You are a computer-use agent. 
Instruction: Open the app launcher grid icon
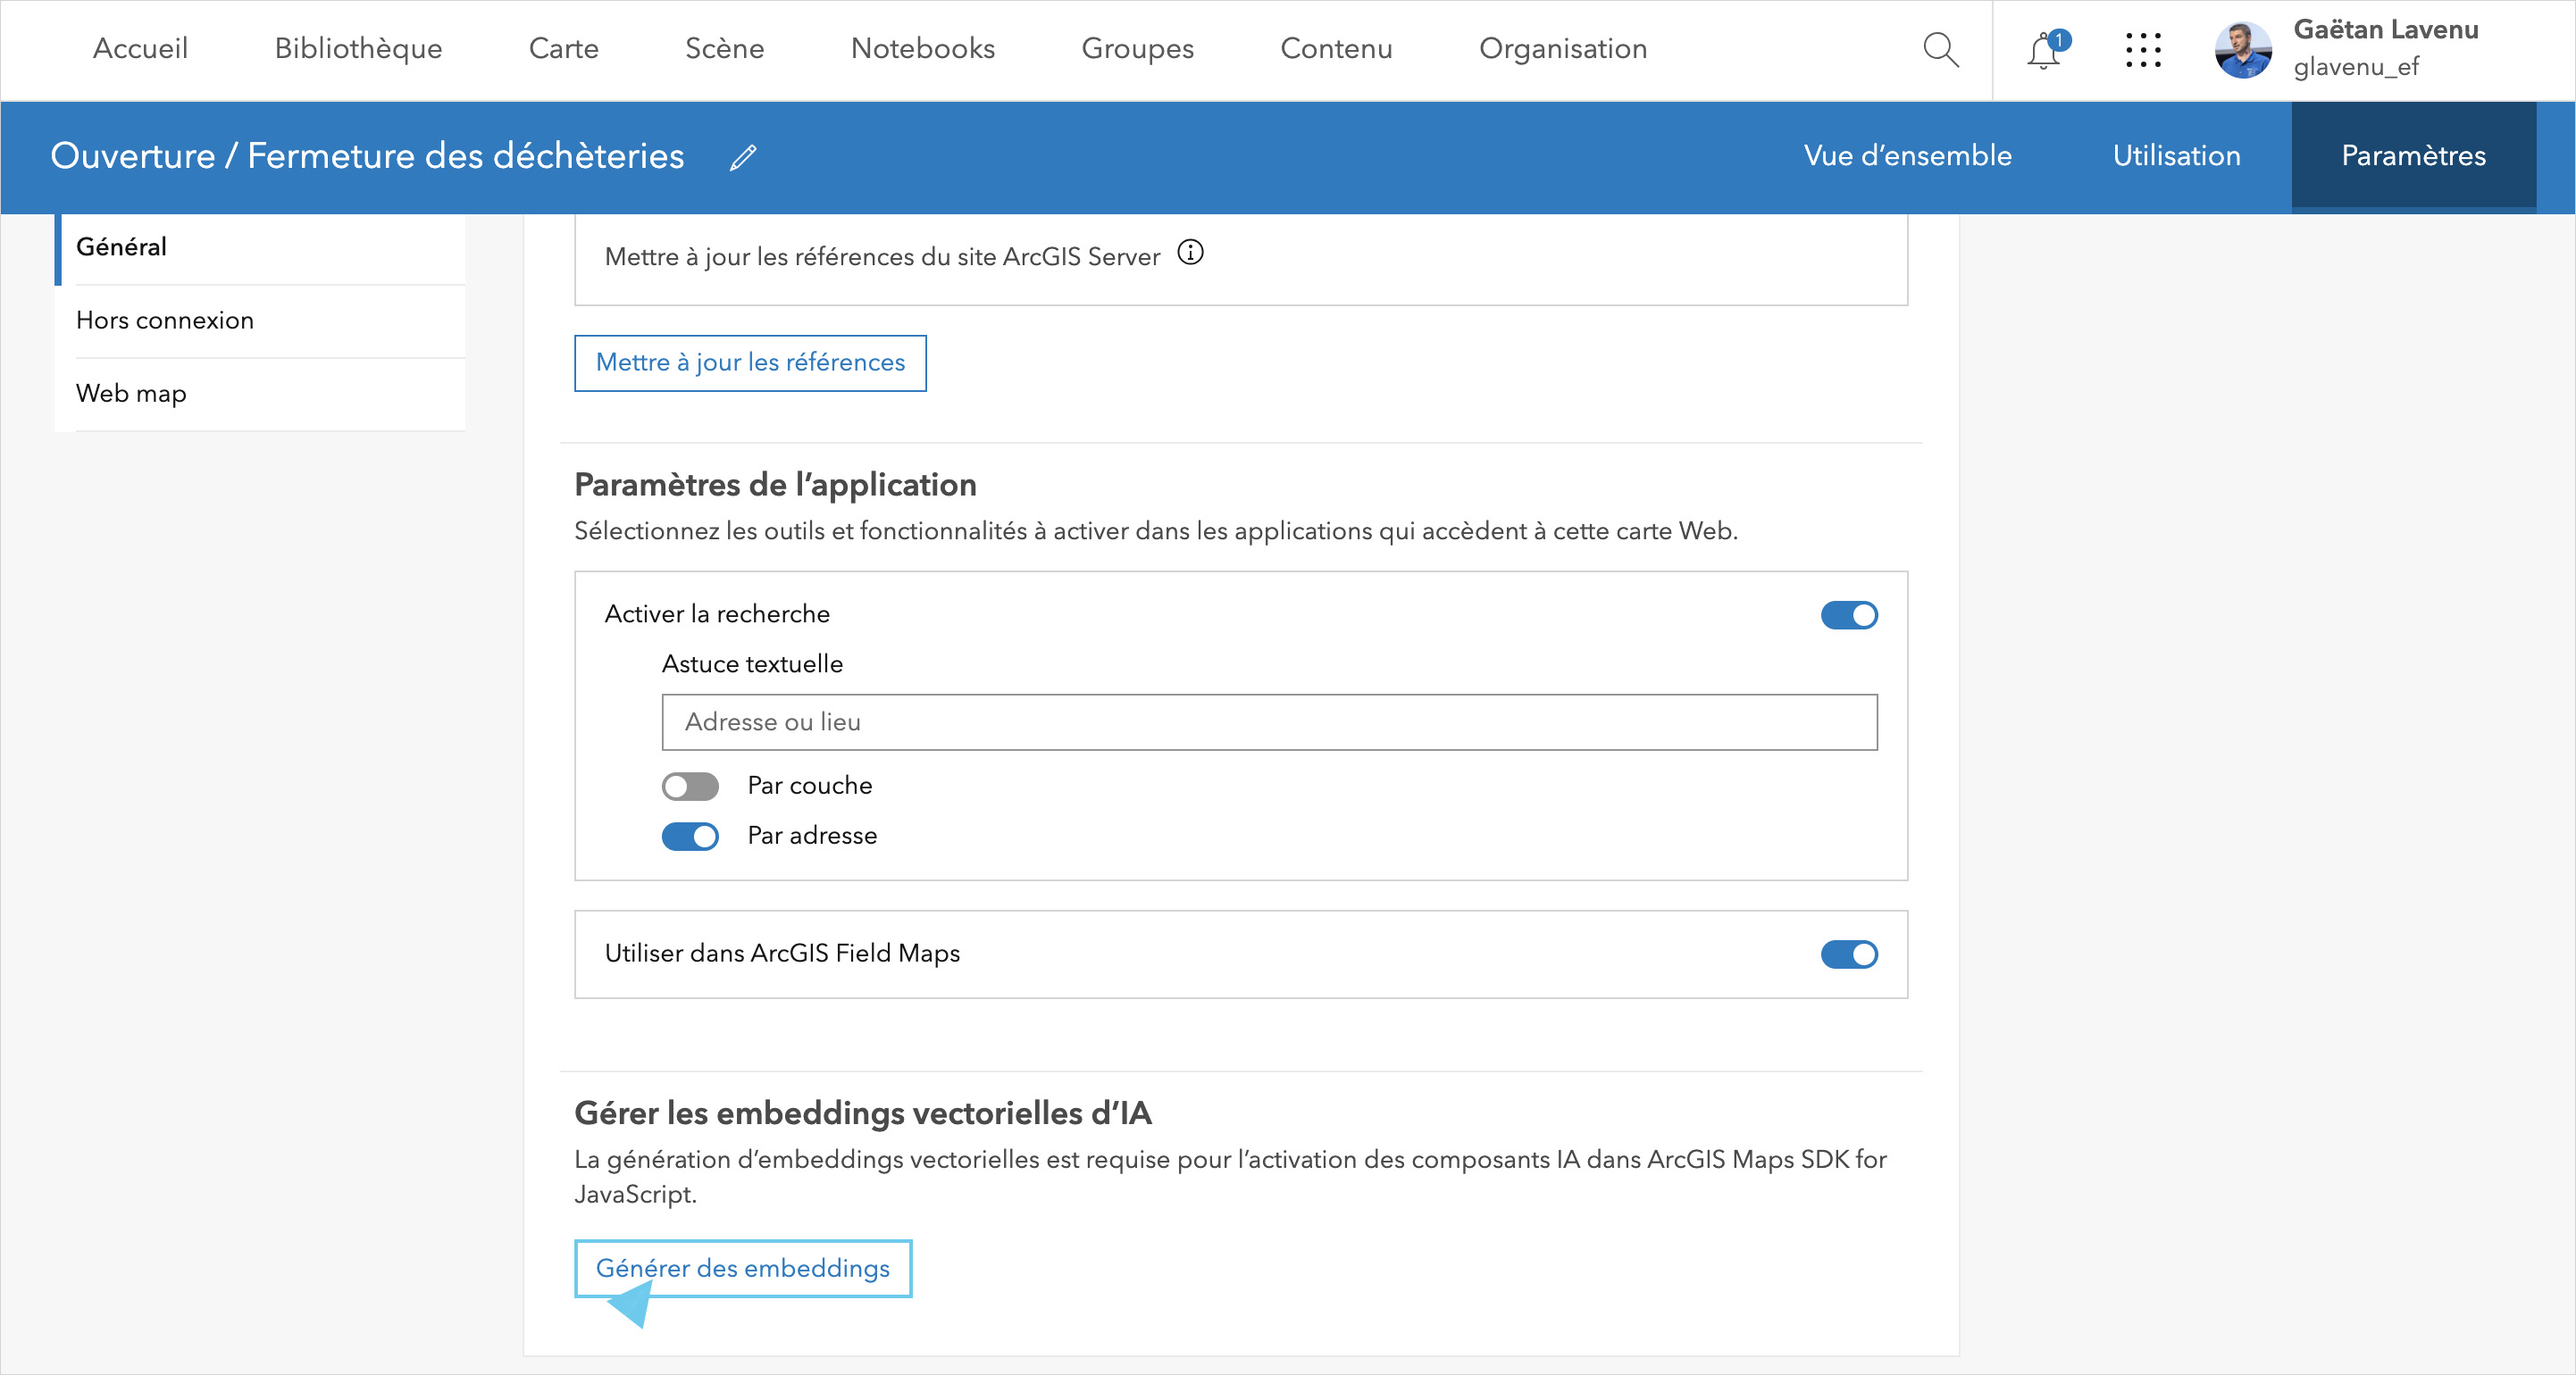coord(2143,49)
